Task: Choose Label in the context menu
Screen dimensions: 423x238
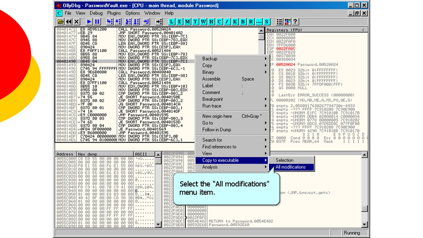Action: point(232,86)
